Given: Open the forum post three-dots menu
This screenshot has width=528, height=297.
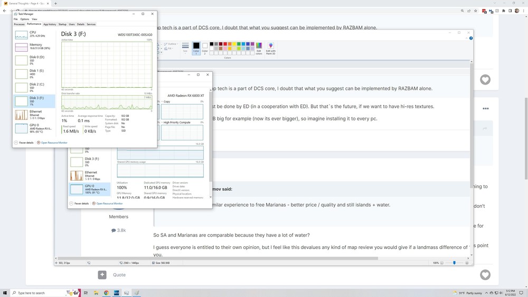Looking at the screenshot, I should tap(486, 108).
